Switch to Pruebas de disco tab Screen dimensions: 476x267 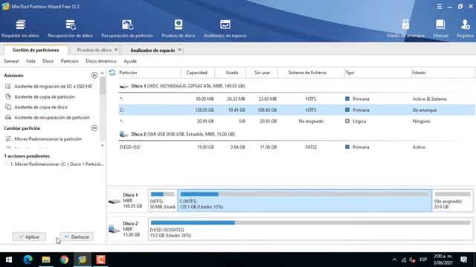pos(94,50)
